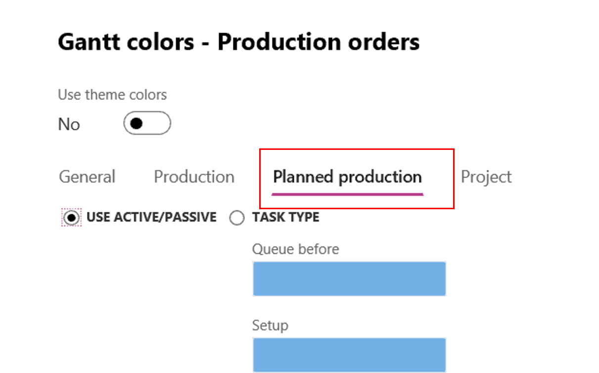Open the Production tab
Viewport: 599px width, 373px height.
pyautogui.click(x=194, y=177)
